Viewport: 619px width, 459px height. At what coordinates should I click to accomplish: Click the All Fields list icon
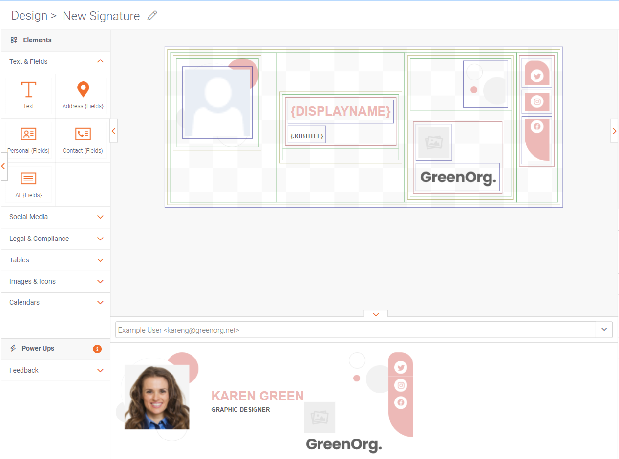(x=28, y=179)
